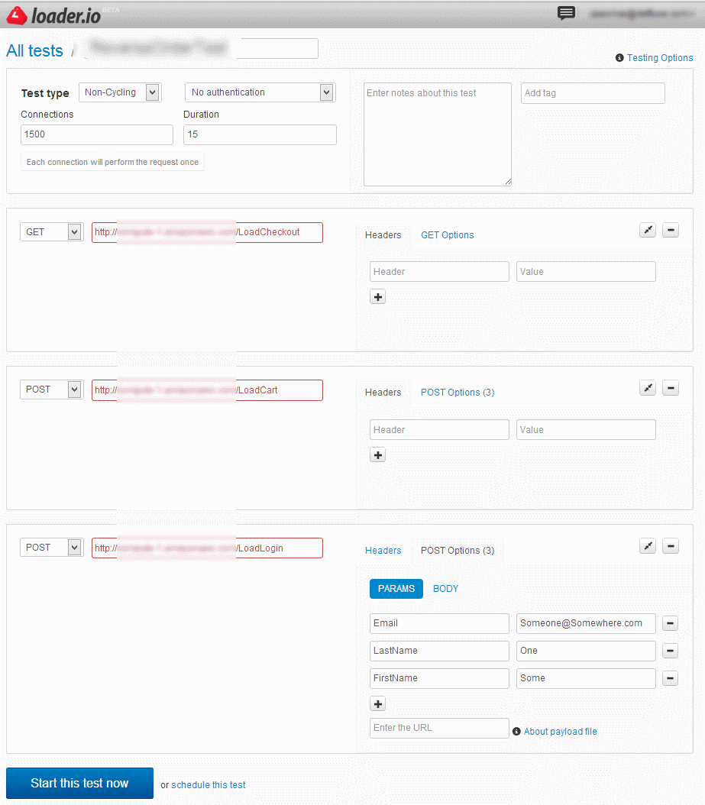Image resolution: width=705 pixels, height=805 pixels.
Task: Click the Connections input field
Action: coord(97,134)
